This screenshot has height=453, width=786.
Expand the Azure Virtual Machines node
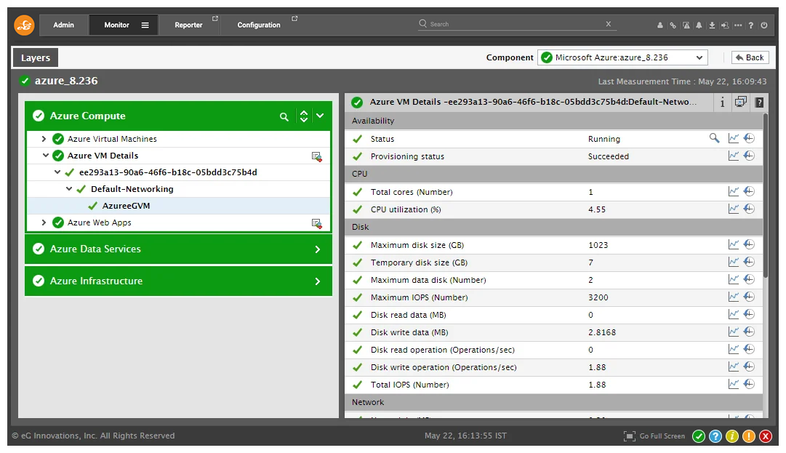(x=44, y=139)
